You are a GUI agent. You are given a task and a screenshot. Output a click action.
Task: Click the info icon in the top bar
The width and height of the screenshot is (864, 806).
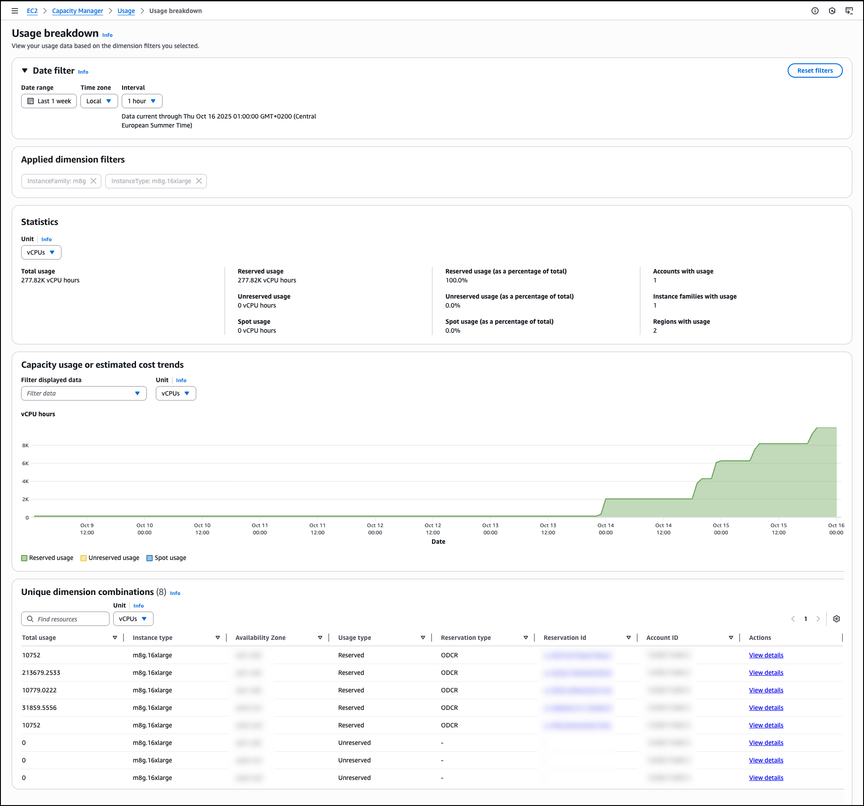point(815,10)
